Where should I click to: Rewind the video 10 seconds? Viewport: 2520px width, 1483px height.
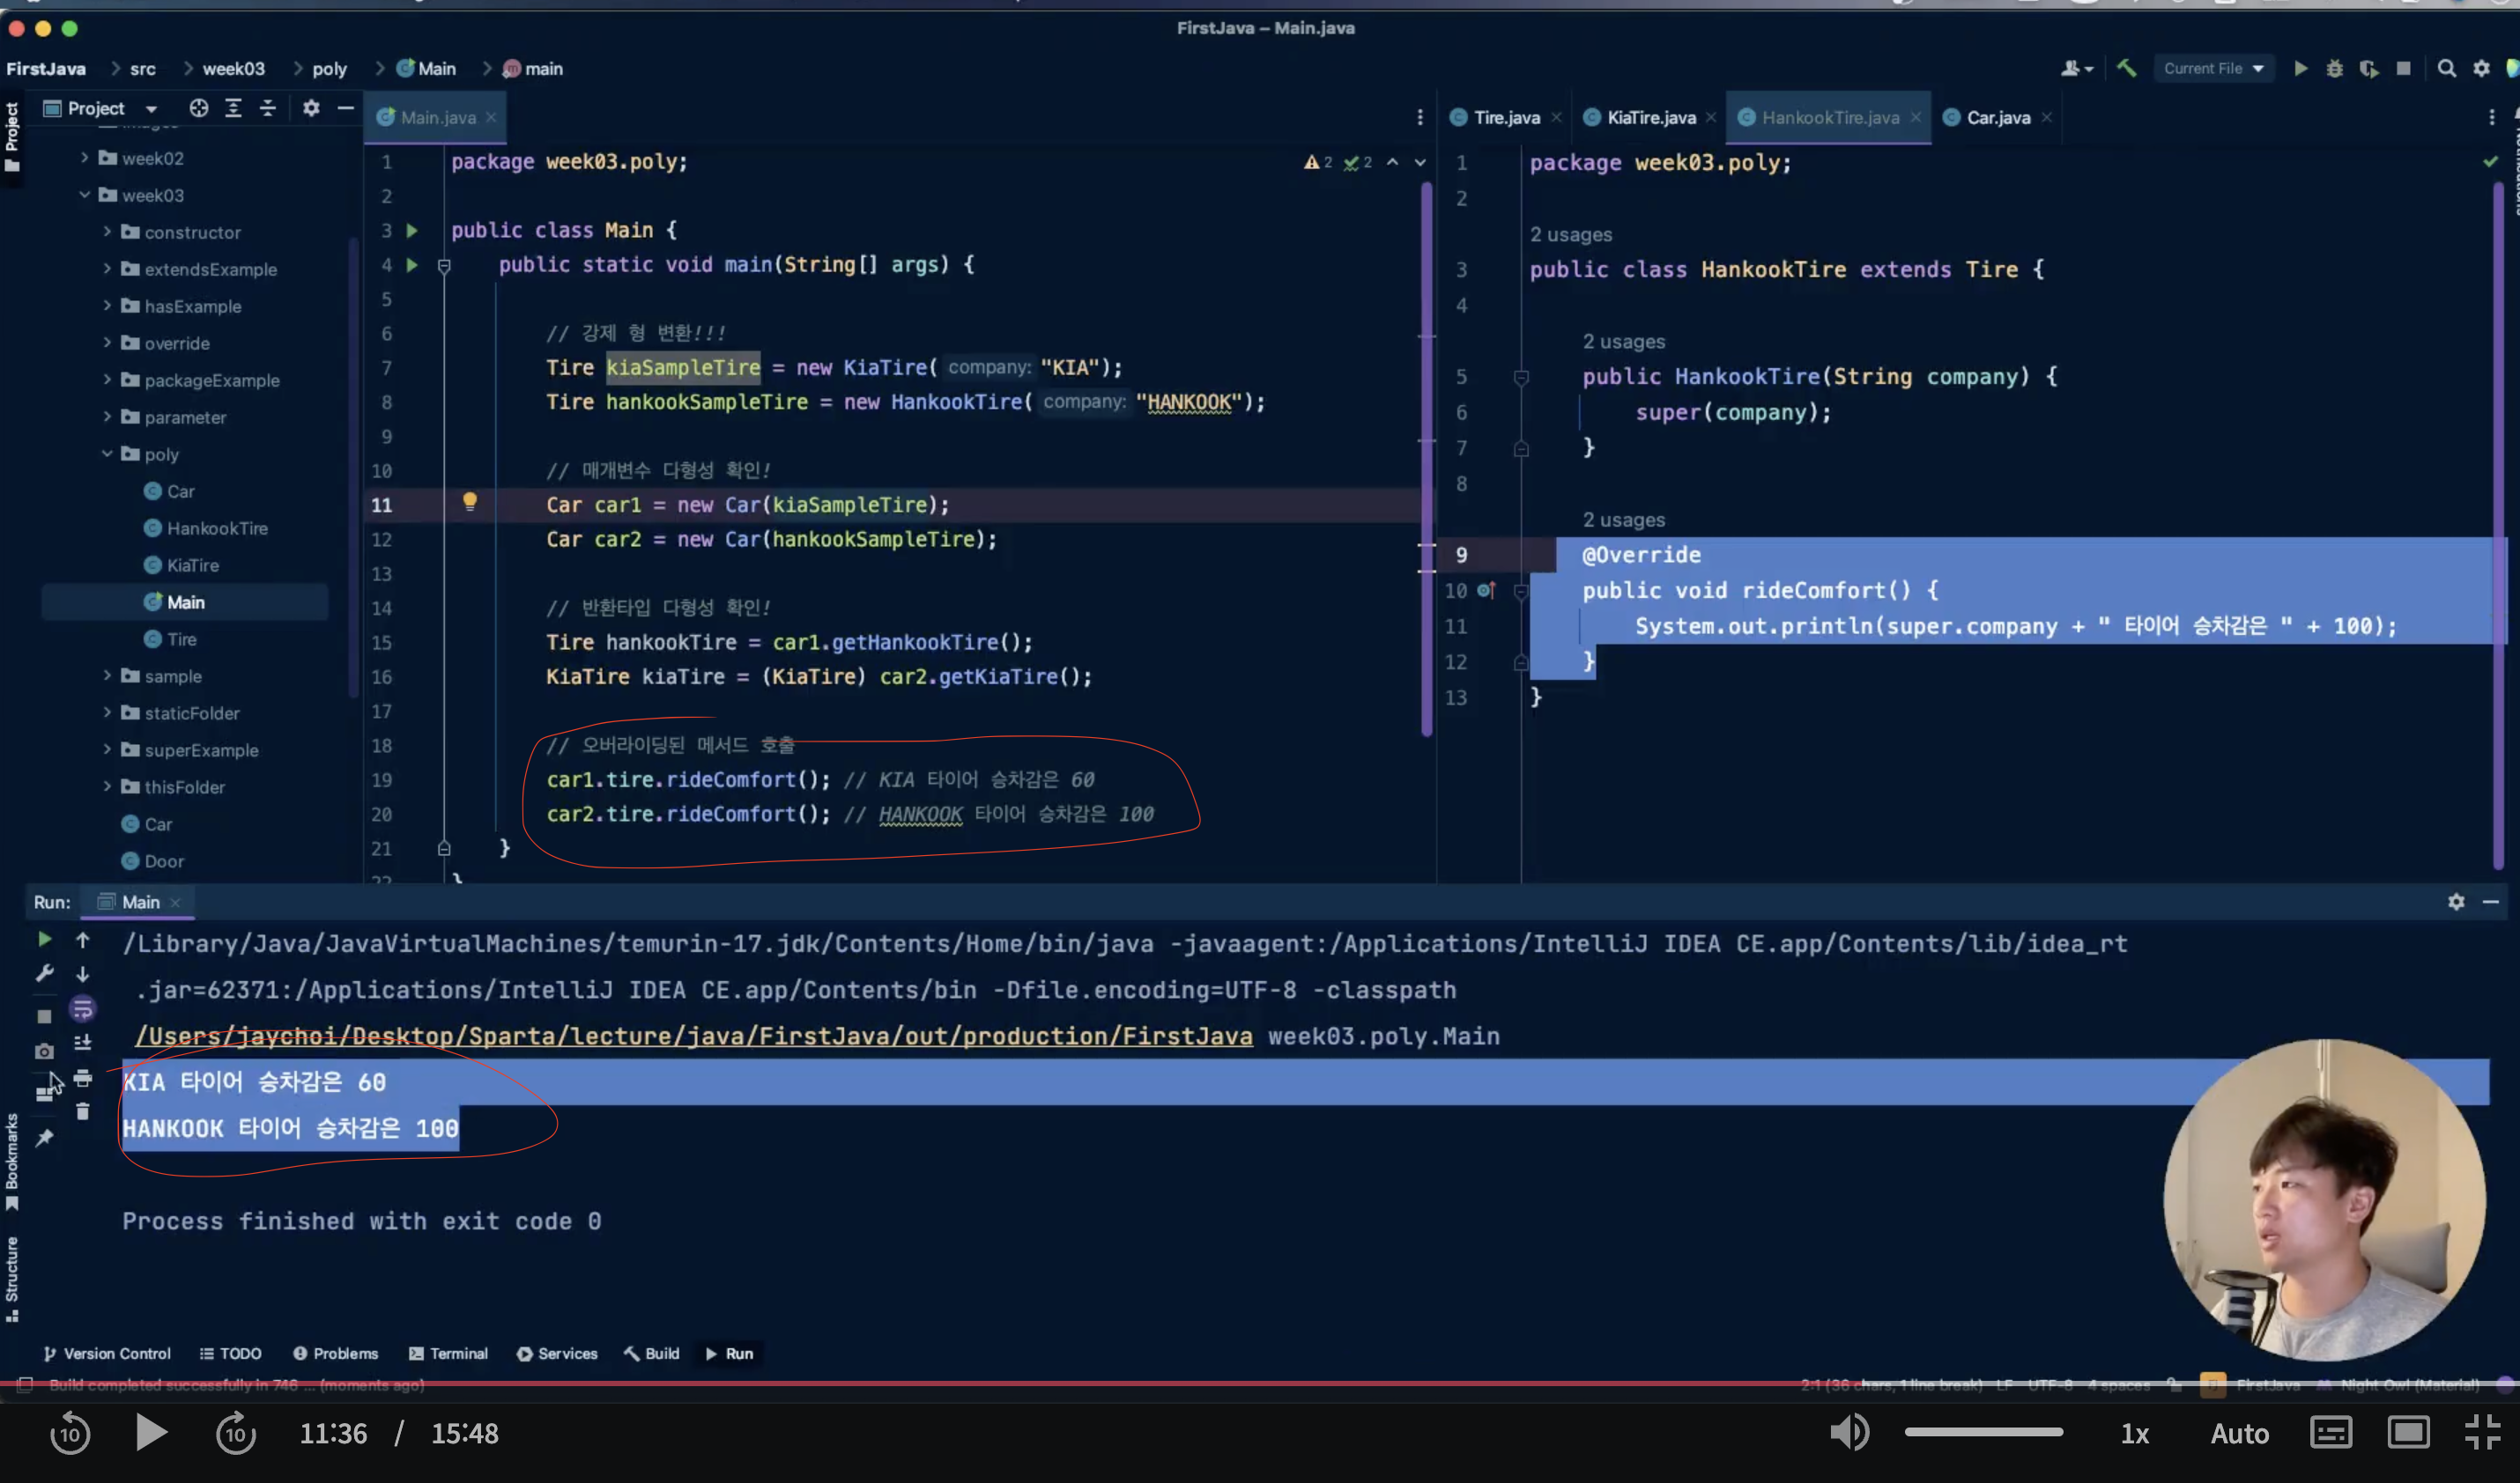tap(70, 1434)
